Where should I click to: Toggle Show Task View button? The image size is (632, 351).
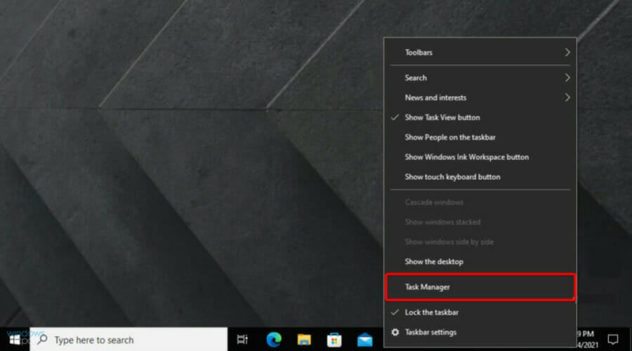click(x=480, y=117)
